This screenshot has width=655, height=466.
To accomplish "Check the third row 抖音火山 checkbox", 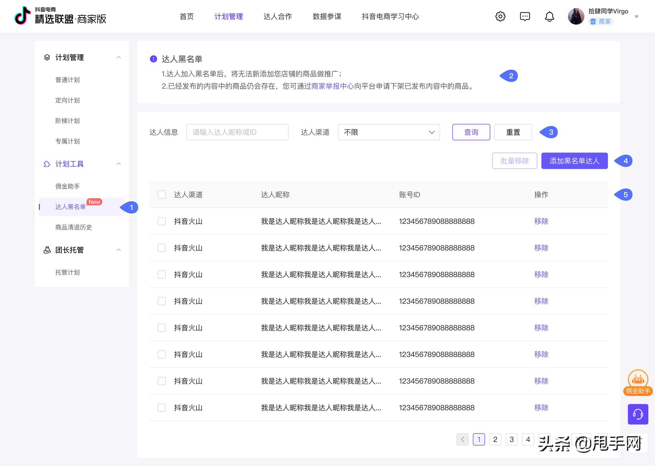I will [162, 274].
